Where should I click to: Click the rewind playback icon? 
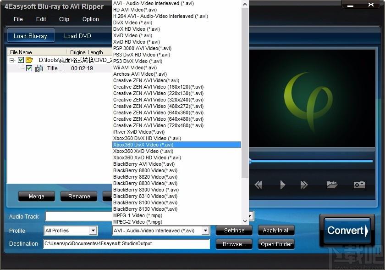258,185
